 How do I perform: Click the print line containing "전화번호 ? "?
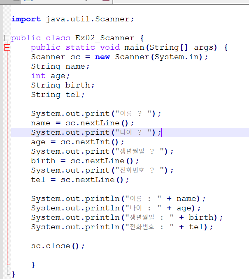(x=102, y=170)
